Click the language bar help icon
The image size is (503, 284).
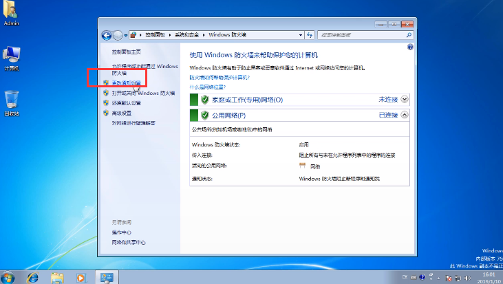click(x=422, y=277)
